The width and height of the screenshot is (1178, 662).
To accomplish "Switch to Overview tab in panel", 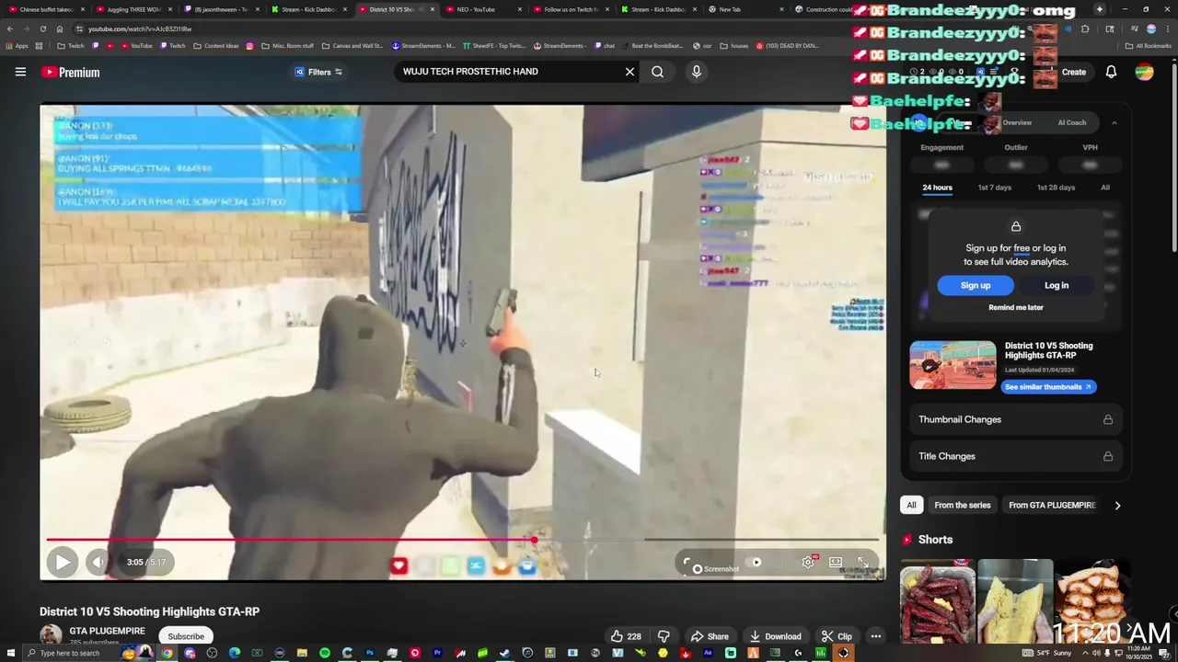I will pos(1017,122).
